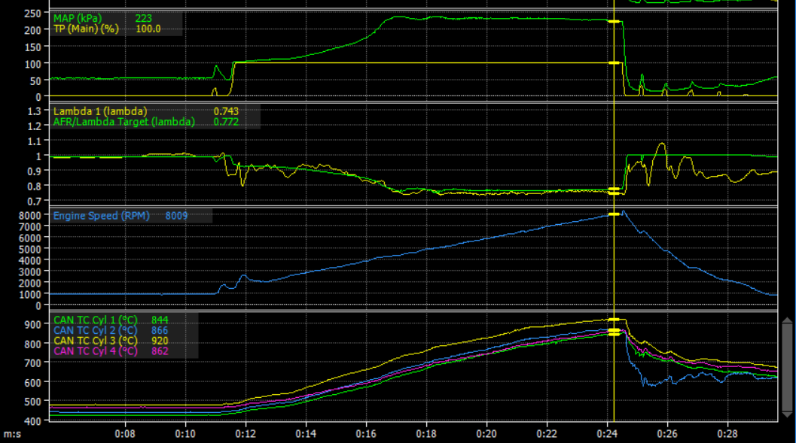Image resolution: width=796 pixels, height=443 pixels.
Task: Click the 0:24 time axis label
Action: pos(607,434)
